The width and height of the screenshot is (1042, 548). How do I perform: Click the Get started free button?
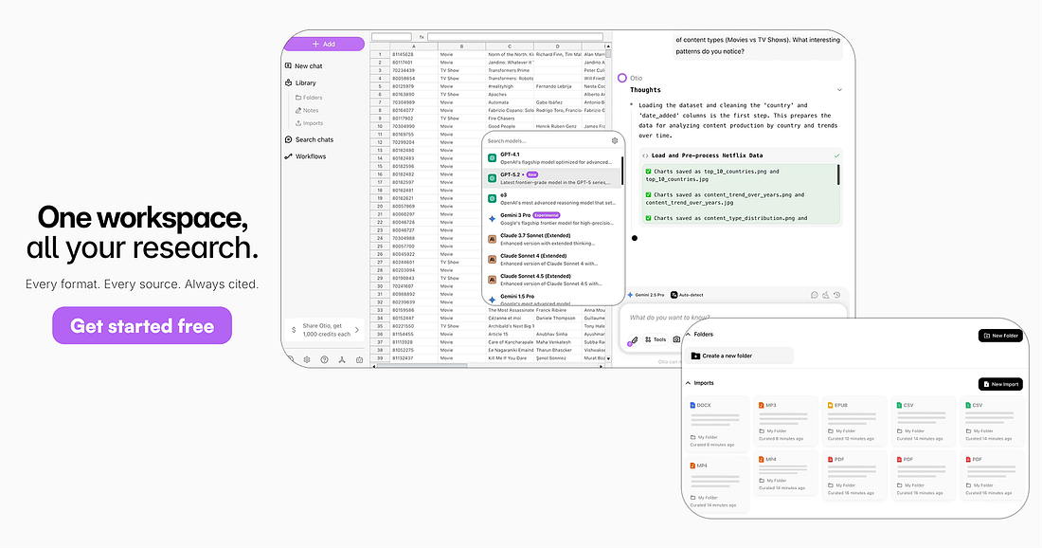tap(142, 326)
